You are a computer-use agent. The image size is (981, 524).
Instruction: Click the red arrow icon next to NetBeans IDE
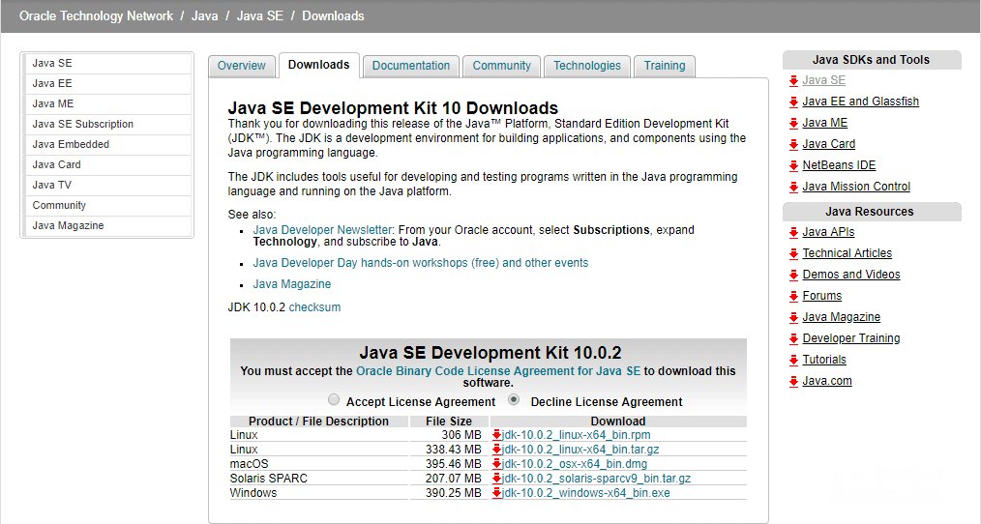[x=793, y=165]
